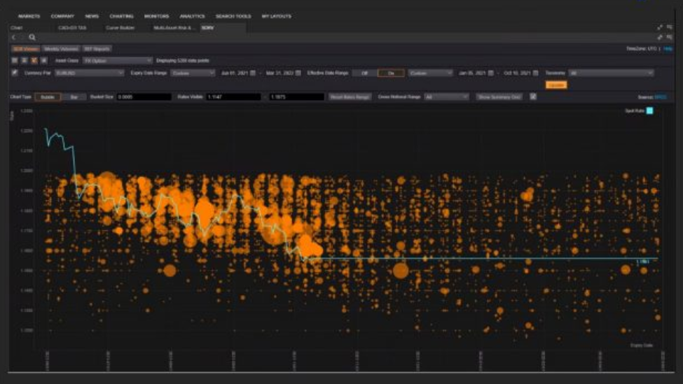Expand the Asset Class dropdown
683x384 pixels.
coord(117,61)
